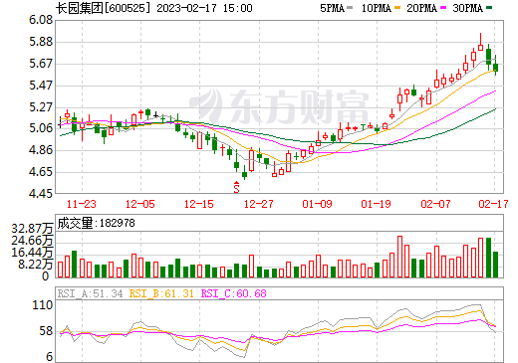
Task: Click the 5PMA gray legend swatch
Action: coord(350,8)
